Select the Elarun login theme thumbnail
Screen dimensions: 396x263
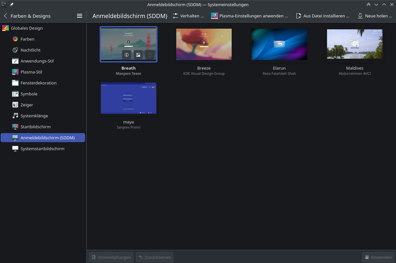(x=279, y=44)
